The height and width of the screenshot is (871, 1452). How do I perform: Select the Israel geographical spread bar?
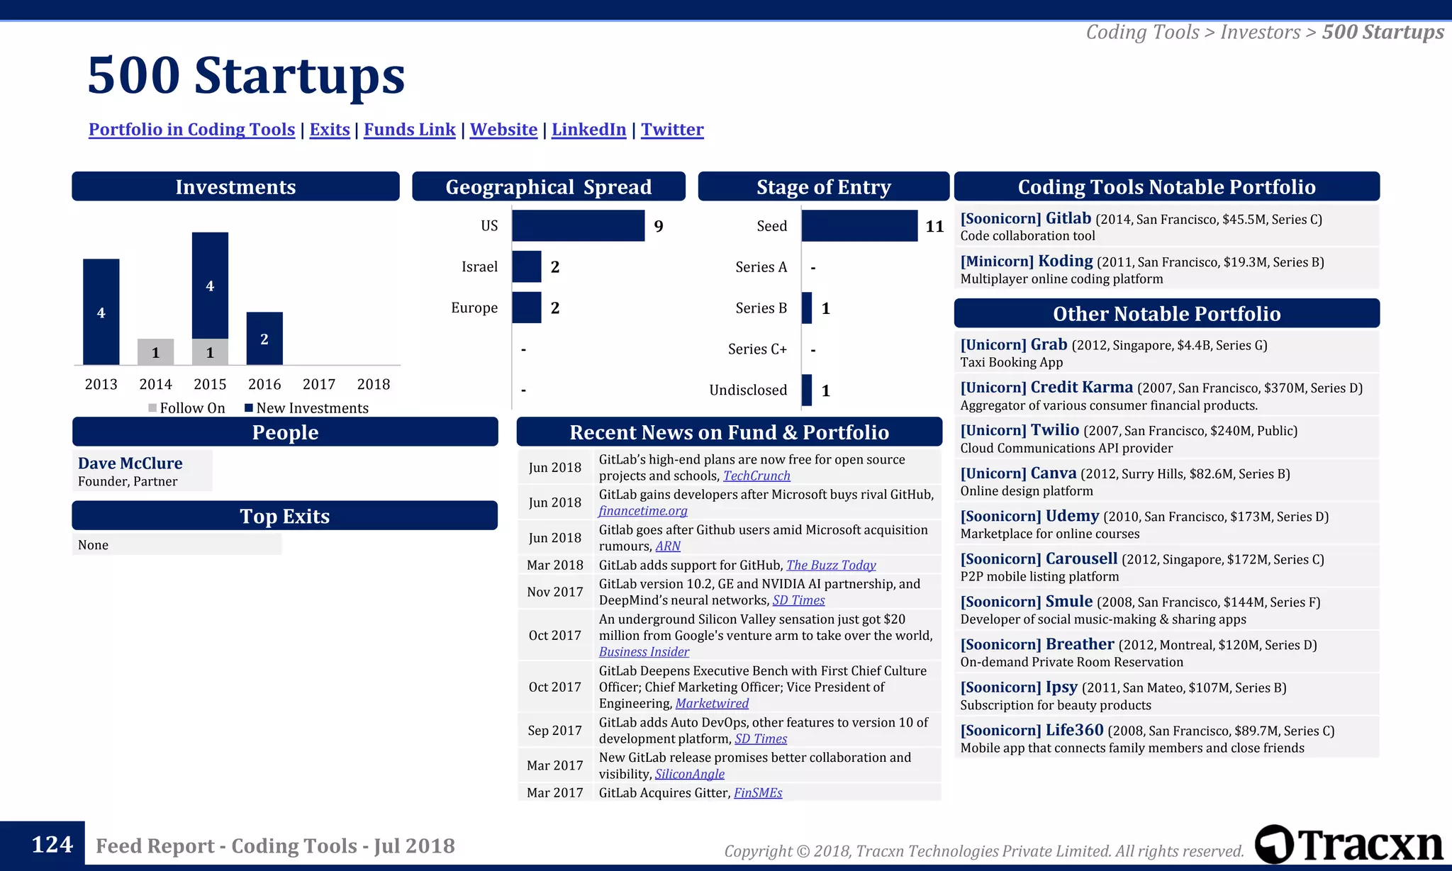point(527,266)
